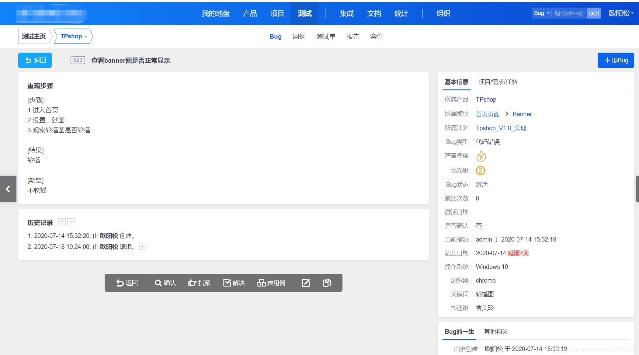
Task: Select the Bug sub-navigation tab
Action: click(276, 37)
